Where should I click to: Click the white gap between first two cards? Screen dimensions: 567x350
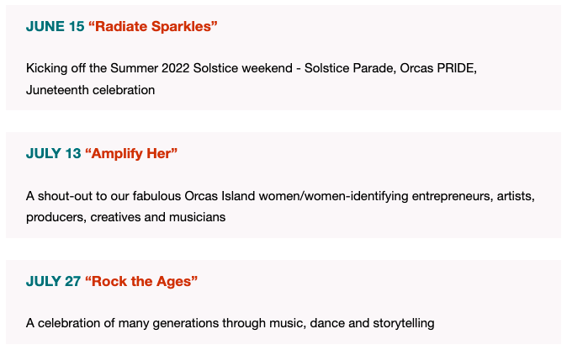(283, 121)
